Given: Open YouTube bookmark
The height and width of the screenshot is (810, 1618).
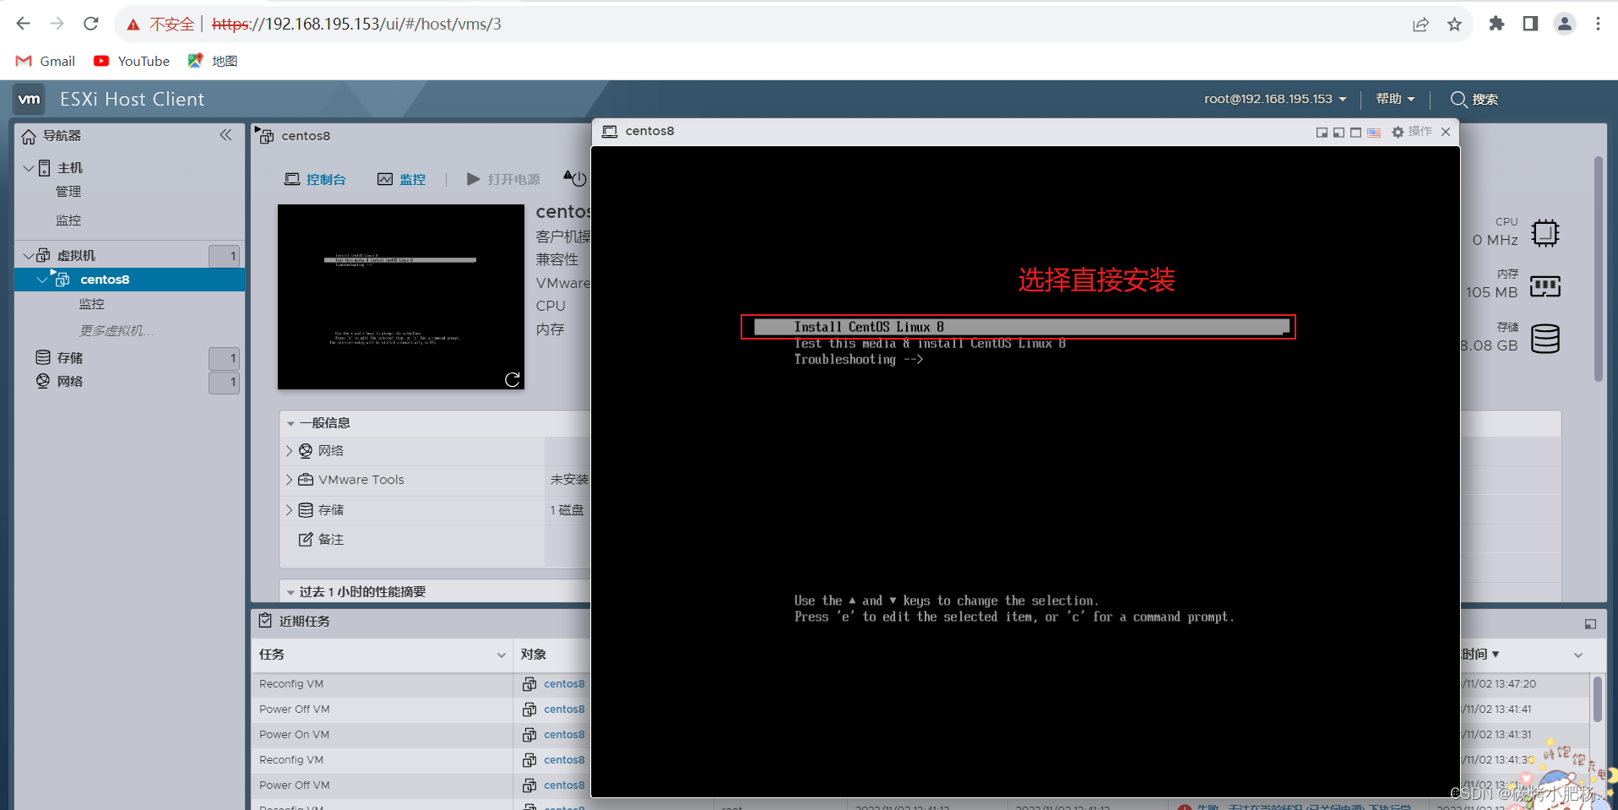Looking at the screenshot, I should pos(132,61).
